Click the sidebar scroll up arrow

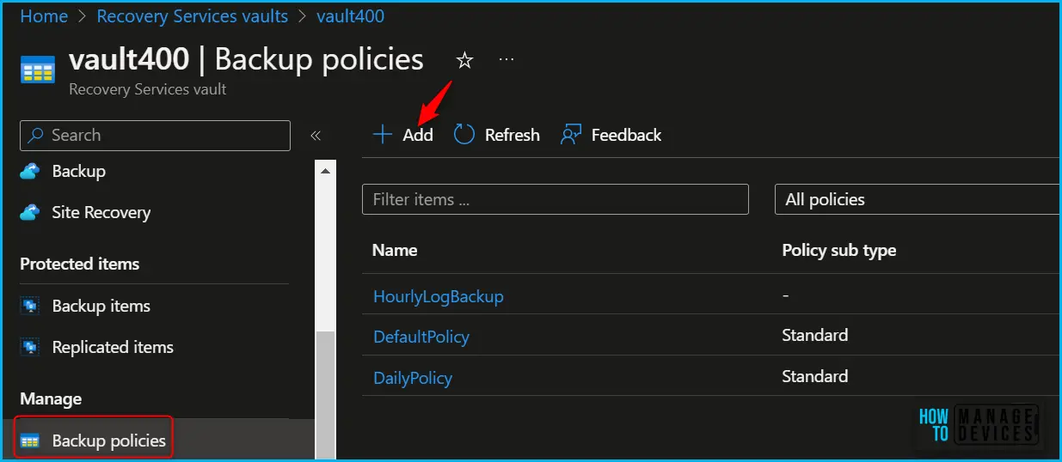[326, 171]
